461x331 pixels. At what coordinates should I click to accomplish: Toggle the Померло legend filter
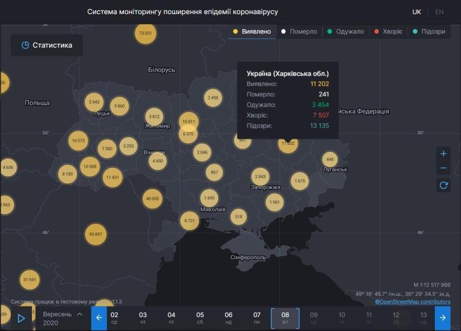(x=303, y=31)
